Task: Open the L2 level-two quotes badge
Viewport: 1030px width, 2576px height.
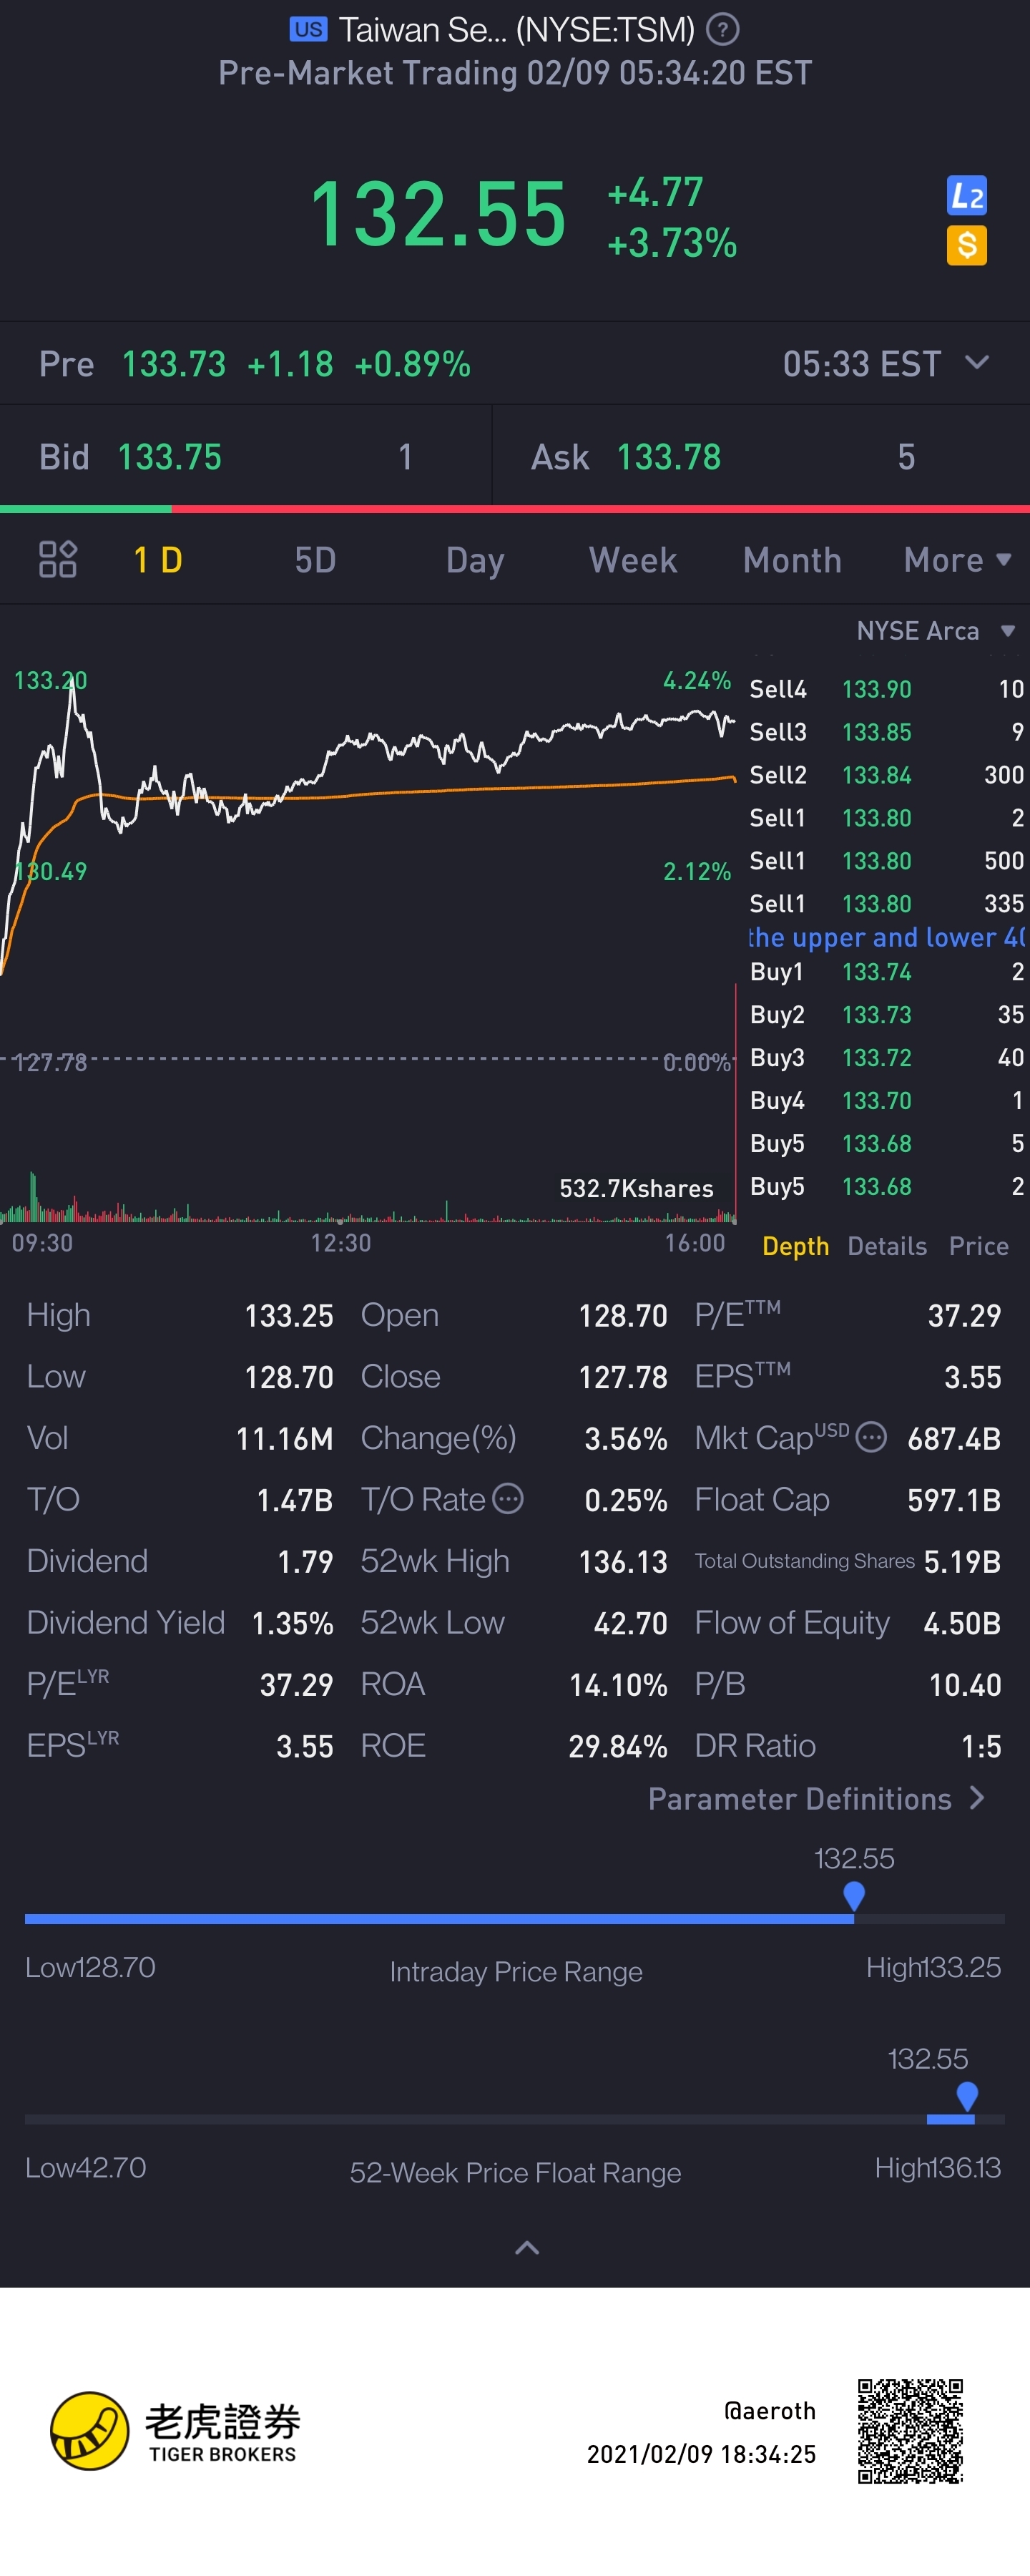Action: click(x=966, y=196)
